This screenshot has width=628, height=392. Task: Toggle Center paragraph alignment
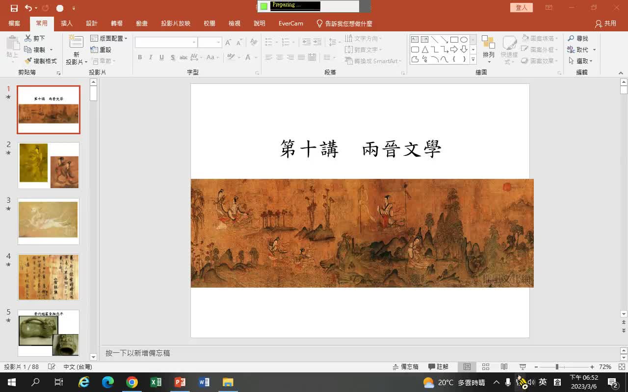(280, 57)
